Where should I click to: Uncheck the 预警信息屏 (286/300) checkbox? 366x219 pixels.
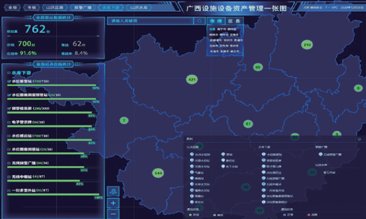pos(9,108)
